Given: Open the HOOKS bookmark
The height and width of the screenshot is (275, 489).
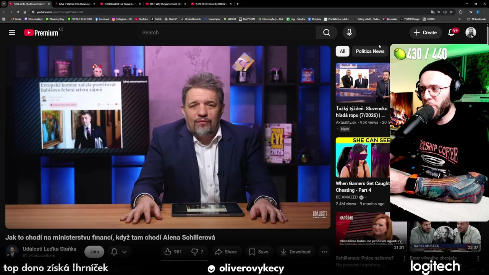Looking at the screenshot, I should point(429,19).
